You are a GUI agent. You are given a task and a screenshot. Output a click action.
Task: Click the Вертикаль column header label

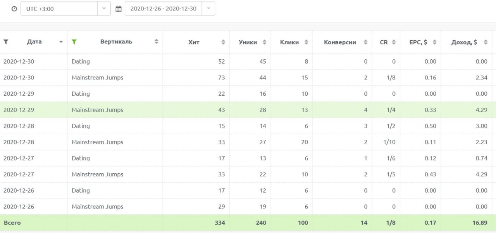click(x=116, y=42)
